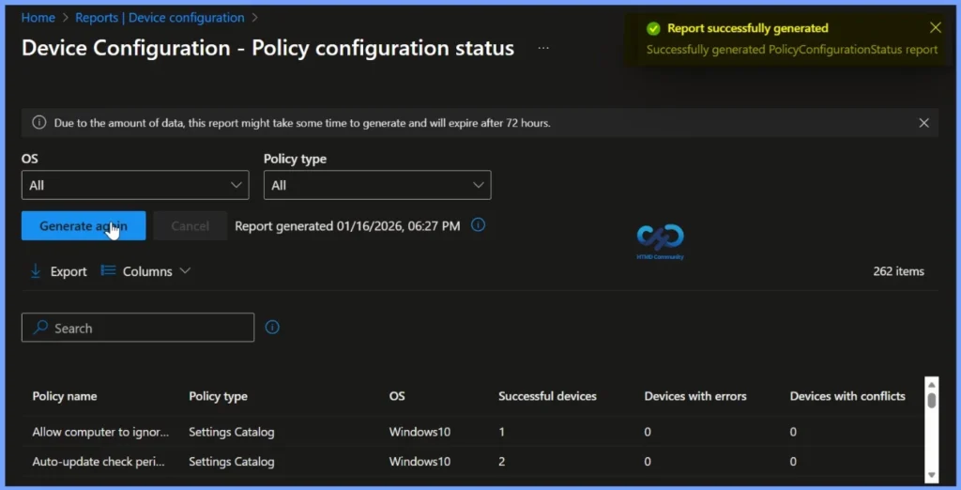Go to Home breadcrumb
This screenshot has width=961, height=490.
tap(38, 18)
